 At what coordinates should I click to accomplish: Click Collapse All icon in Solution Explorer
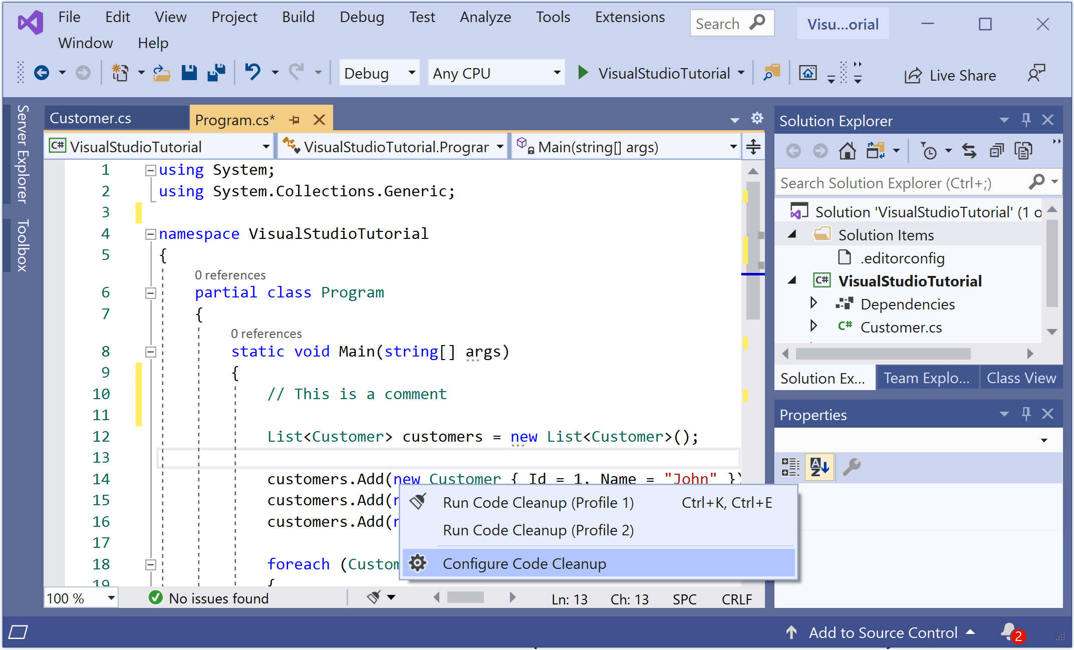pos(996,150)
